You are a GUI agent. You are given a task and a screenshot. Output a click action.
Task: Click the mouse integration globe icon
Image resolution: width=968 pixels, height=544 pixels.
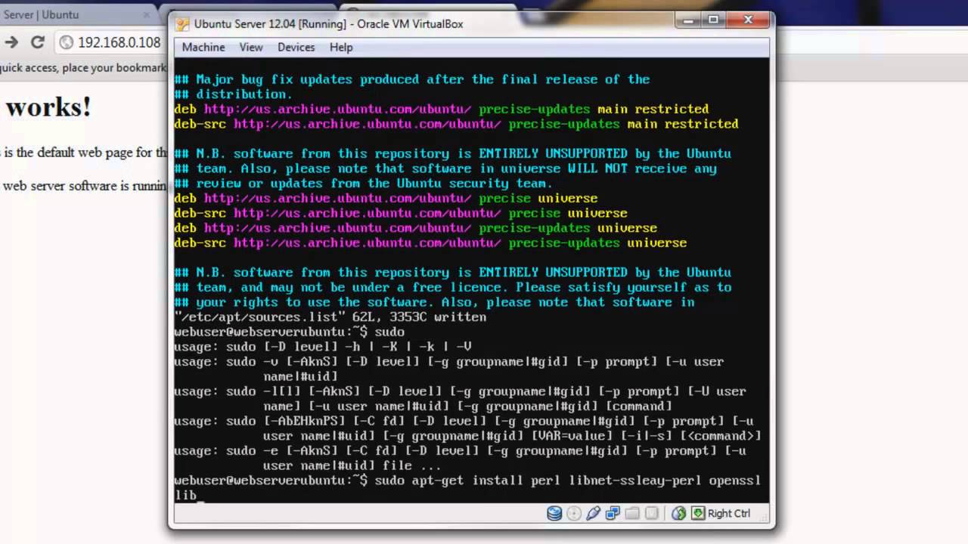coord(678,514)
